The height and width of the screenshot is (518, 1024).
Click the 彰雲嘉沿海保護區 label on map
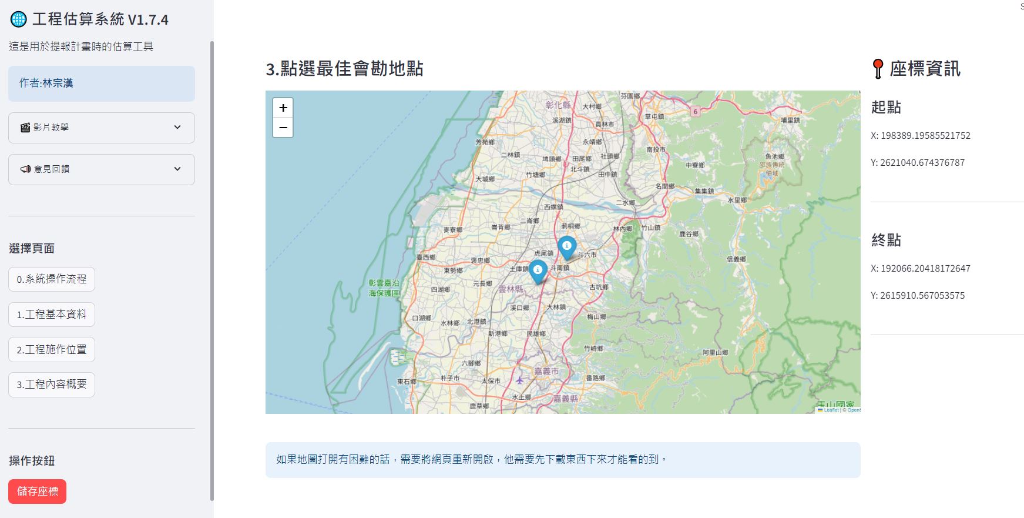[x=384, y=288]
